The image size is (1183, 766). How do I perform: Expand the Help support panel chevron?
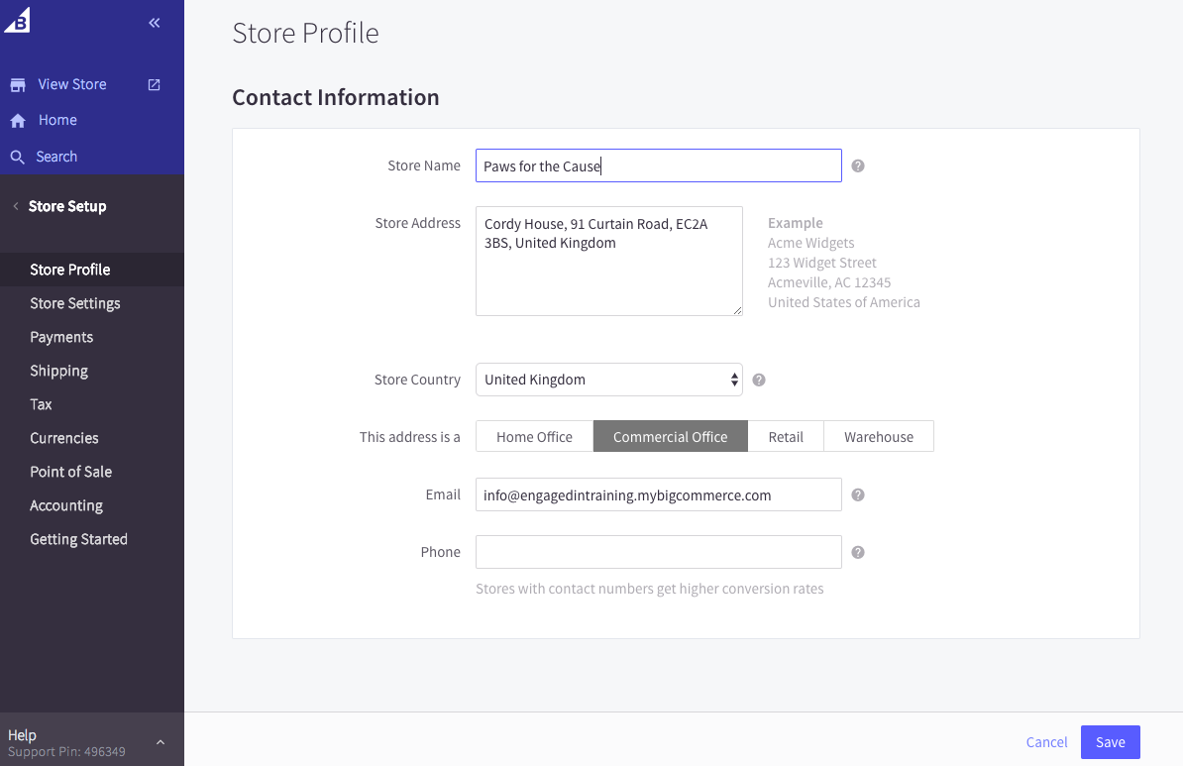point(161,742)
